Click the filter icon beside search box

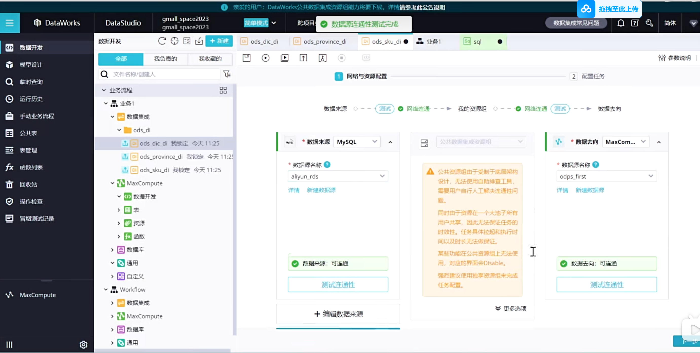coord(227,74)
